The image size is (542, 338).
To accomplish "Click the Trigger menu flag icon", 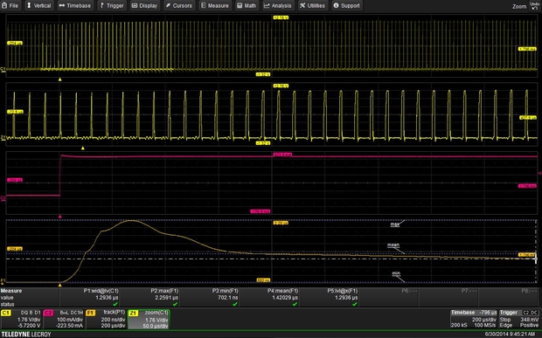I will pyautogui.click(x=102, y=5).
